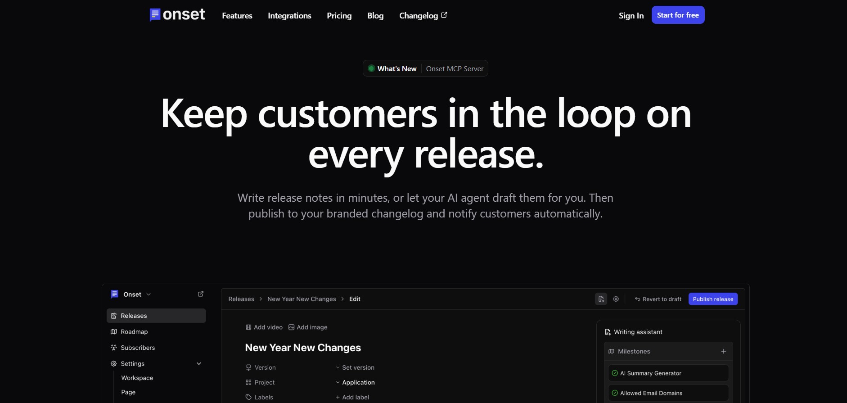Click the Subscribers people icon in sidebar
Image resolution: width=847 pixels, height=403 pixels.
tap(114, 348)
